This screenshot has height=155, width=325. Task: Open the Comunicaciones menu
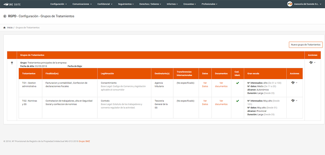(82, 4)
